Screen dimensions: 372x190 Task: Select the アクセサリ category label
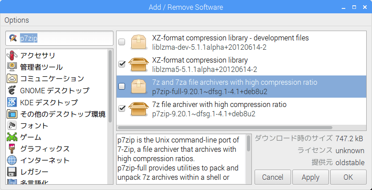point(38,55)
